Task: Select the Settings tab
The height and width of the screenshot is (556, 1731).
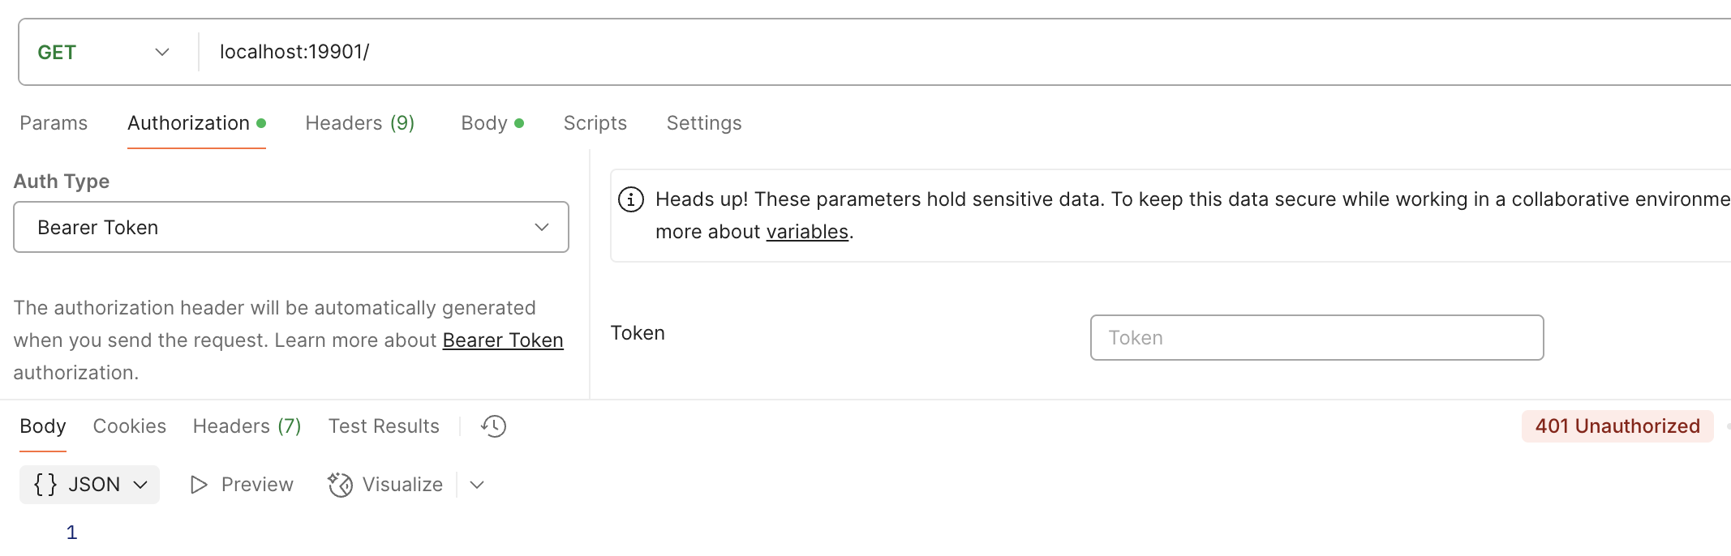Action: pos(703,123)
